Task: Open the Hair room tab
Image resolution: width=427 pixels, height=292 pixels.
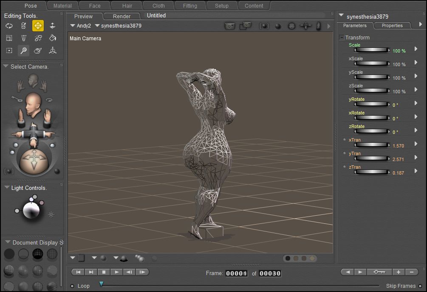Action: (127, 6)
